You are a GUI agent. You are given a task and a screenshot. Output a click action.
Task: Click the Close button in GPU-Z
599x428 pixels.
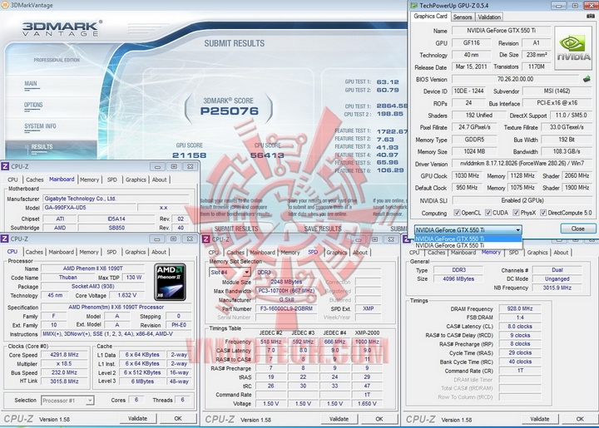578,229
